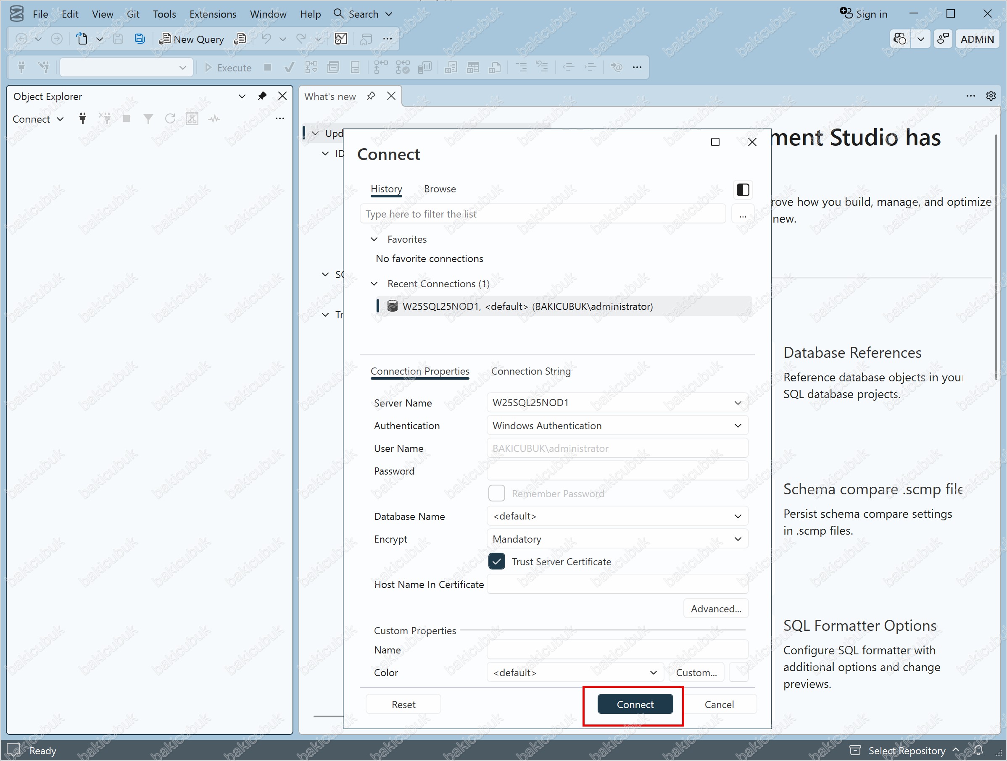Click the Navigate Backward arrow in the main toolbar
The image size is (1007, 761).
point(21,39)
